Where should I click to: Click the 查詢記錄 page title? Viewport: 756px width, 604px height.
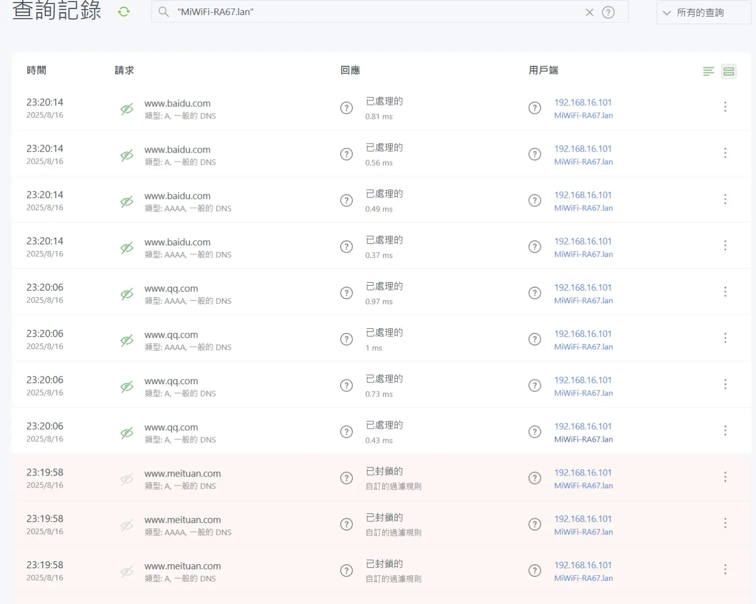point(56,11)
